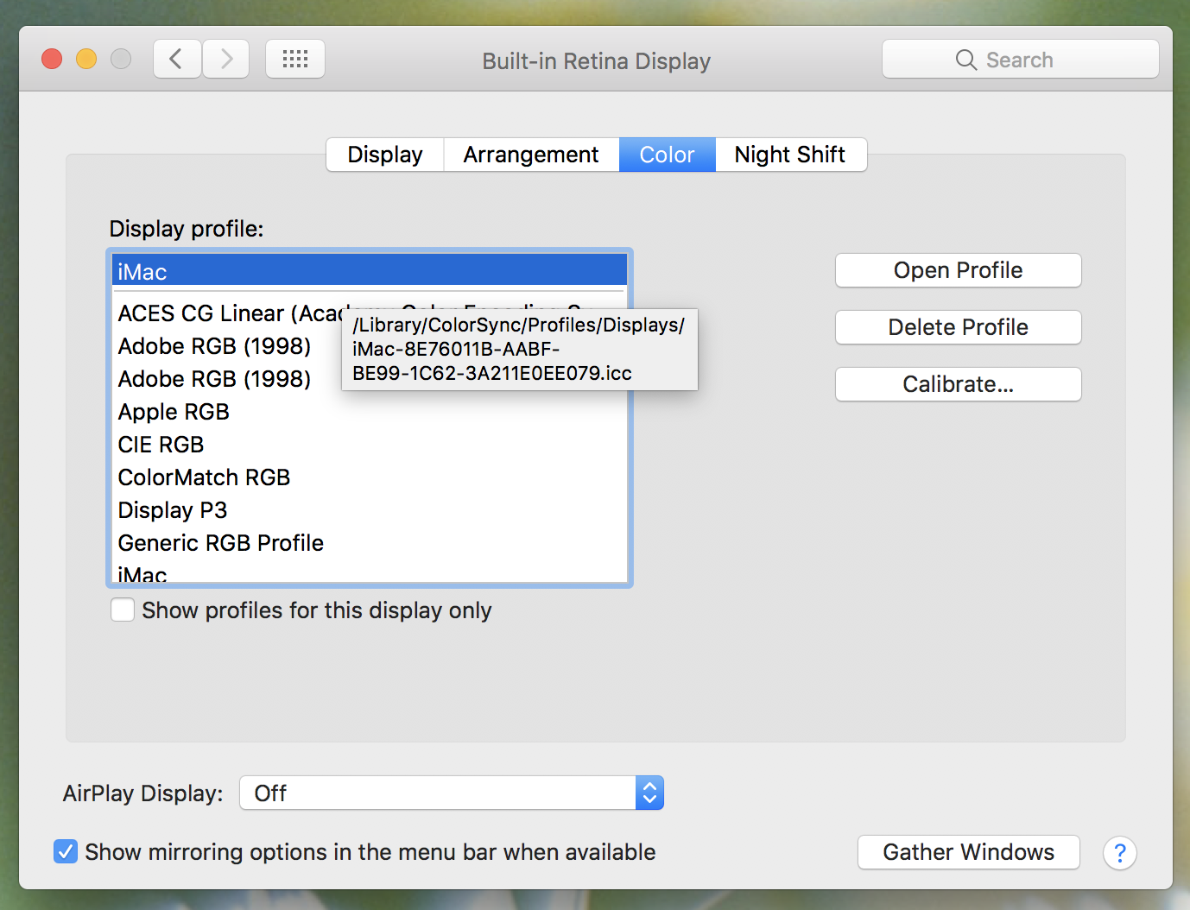This screenshot has height=910, width=1190.
Task: Enable Show profiles for this display only
Action: 123,610
